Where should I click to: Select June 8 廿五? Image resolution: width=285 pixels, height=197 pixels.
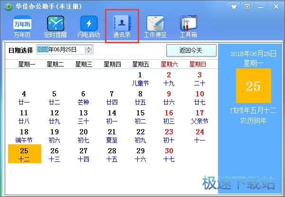point(140,98)
